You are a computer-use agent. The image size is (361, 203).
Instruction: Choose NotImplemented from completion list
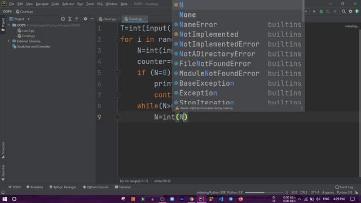pos(238,34)
